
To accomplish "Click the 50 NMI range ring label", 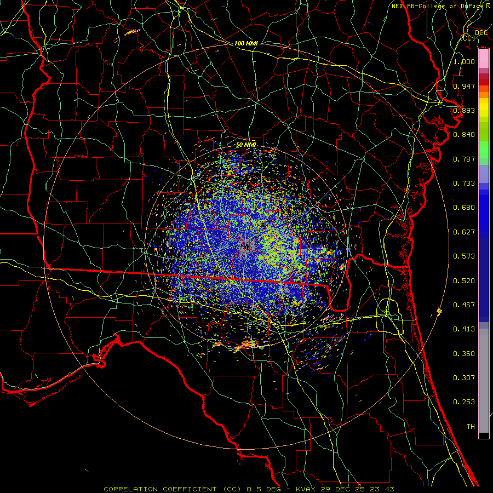I will [x=246, y=145].
